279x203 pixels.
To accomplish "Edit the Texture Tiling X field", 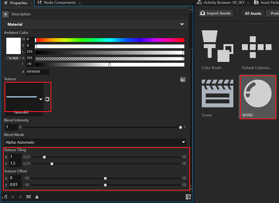I will (15, 157).
